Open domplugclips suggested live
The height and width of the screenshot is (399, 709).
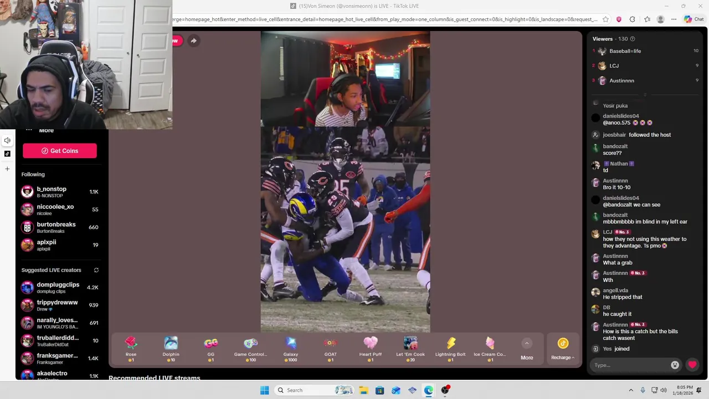pyautogui.click(x=60, y=288)
